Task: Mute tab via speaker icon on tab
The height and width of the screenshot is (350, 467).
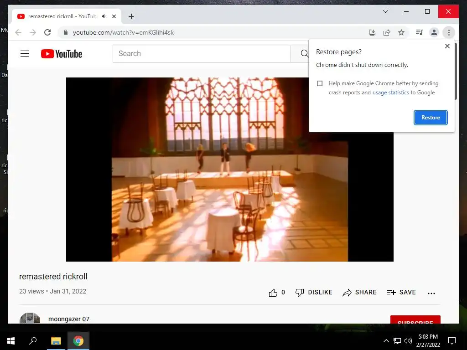Action: (104, 16)
